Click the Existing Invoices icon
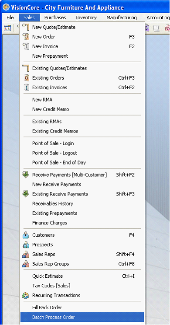This screenshot has width=170, height=325. pos(27,87)
